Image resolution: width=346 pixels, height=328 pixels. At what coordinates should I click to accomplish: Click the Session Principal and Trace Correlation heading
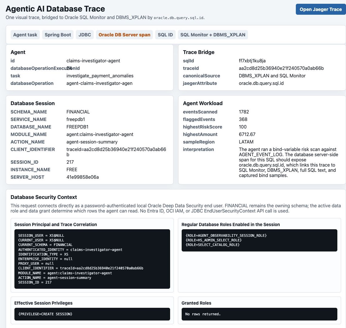[x=56, y=224]
